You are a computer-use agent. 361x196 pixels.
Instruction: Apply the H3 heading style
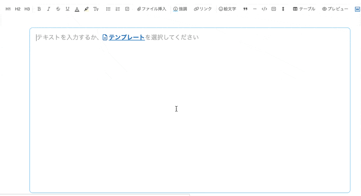[x=27, y=9]
